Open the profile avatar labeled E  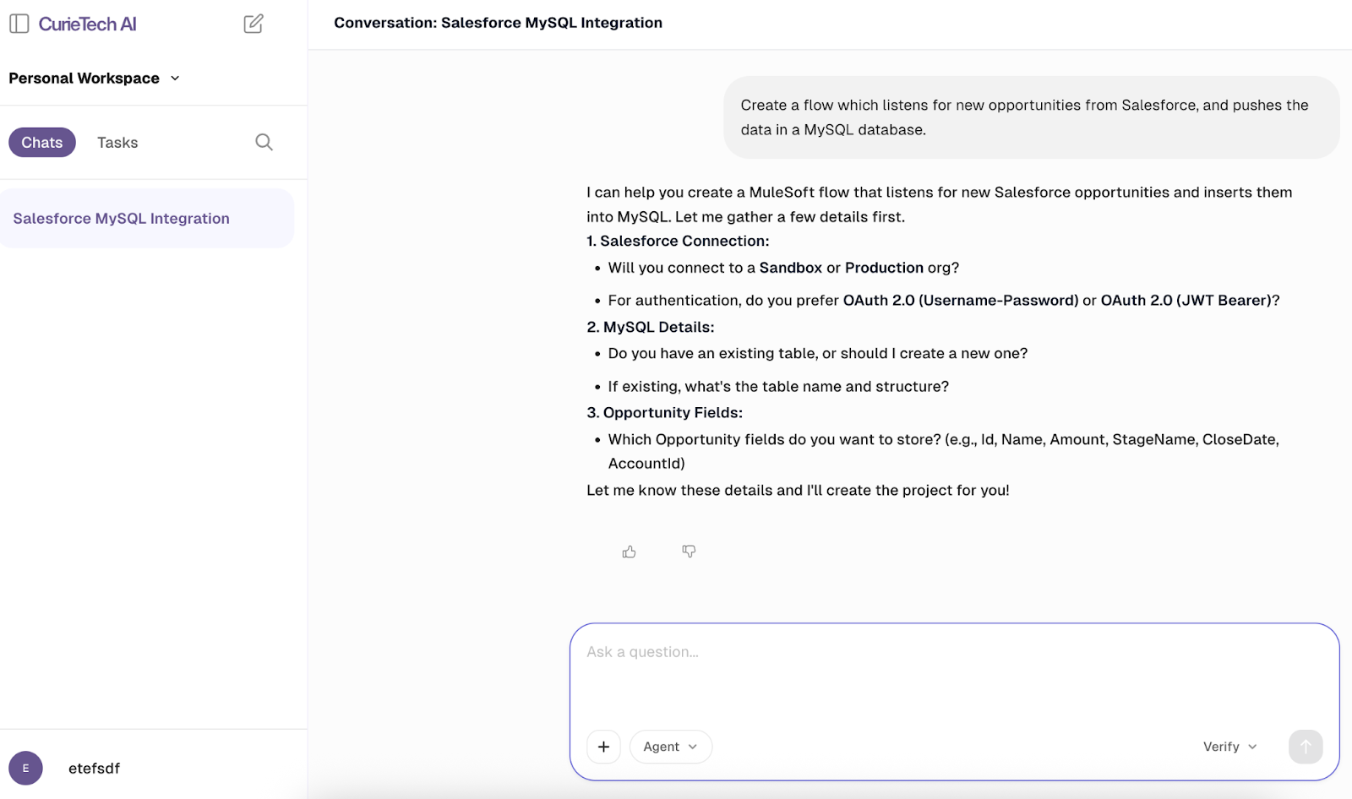pyautogui.click(x=25, y=768)
